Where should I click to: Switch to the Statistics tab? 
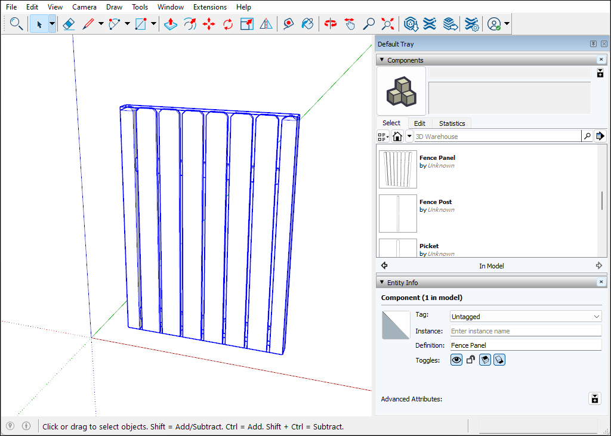tap(452, 123)
